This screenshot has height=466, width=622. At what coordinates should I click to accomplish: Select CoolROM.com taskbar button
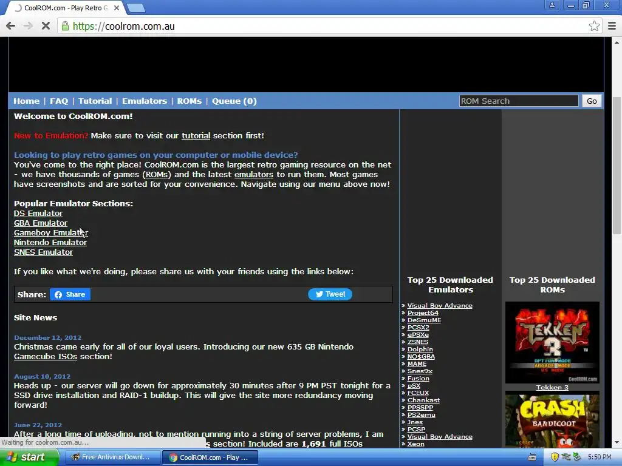tap(210, 458)
